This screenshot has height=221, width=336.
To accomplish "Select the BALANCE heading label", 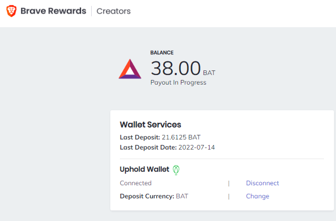I will point(162,53).
